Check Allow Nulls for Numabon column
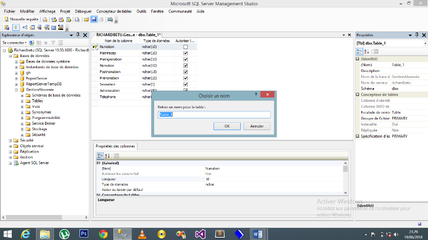The image size is (428, 240). [x=186, y=47]
